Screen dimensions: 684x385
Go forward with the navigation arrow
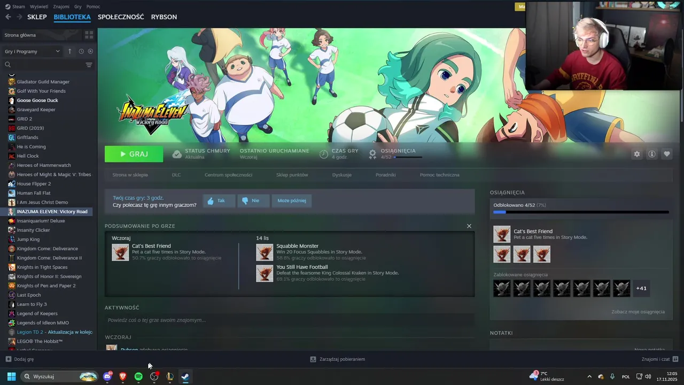(19, 17)
